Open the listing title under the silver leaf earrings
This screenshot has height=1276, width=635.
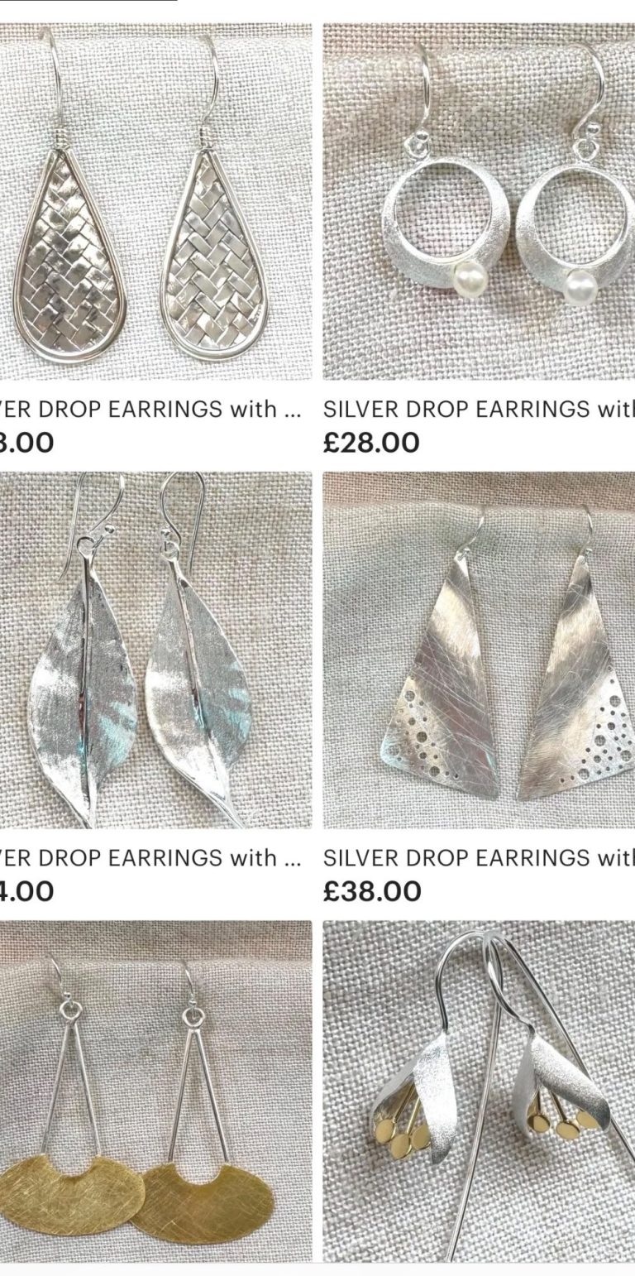(150, 857)
